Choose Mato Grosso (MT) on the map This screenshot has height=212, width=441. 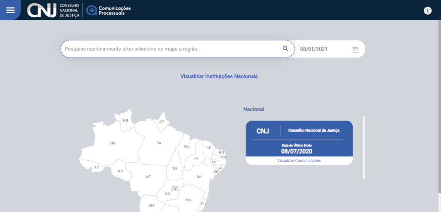tap(148, 177)
